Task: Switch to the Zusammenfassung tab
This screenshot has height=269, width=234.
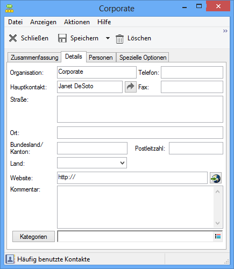Action: (x=34, y=58)
